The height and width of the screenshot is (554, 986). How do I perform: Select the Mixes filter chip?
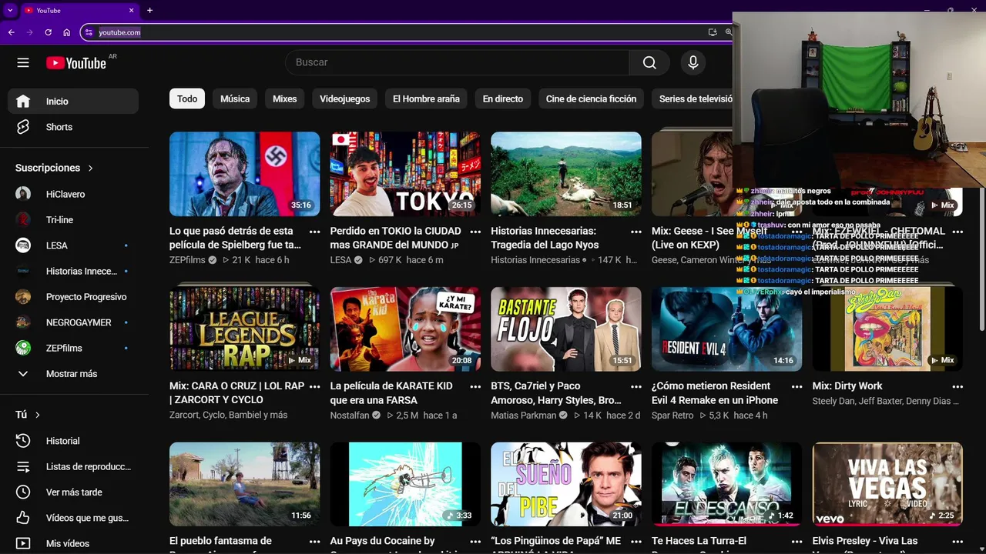coord(284,98)
